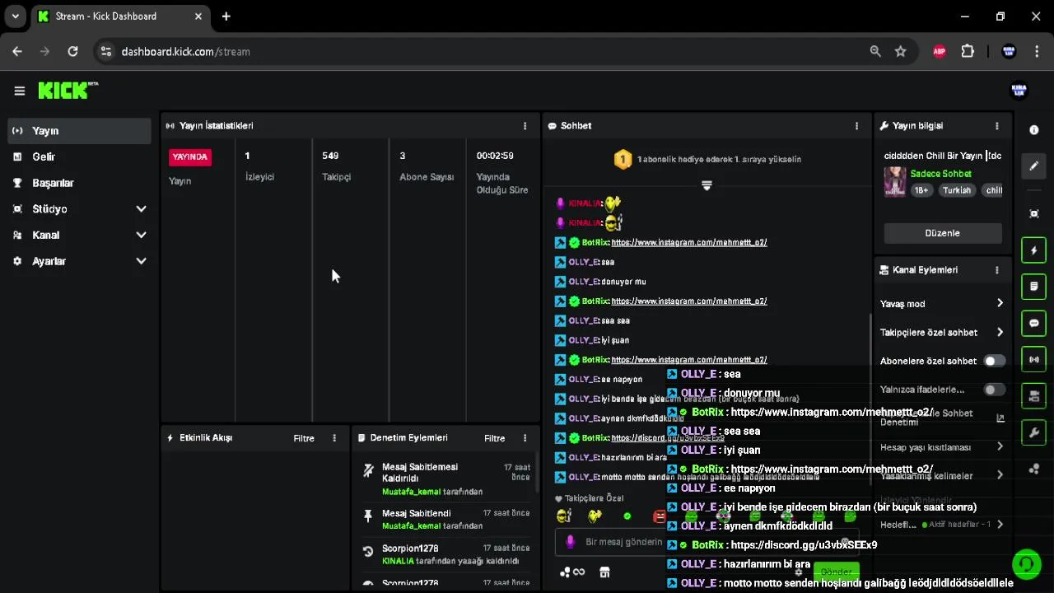Click the pencil edit icon in right sidebar

pyautogui.click(x=1034, y=166)
